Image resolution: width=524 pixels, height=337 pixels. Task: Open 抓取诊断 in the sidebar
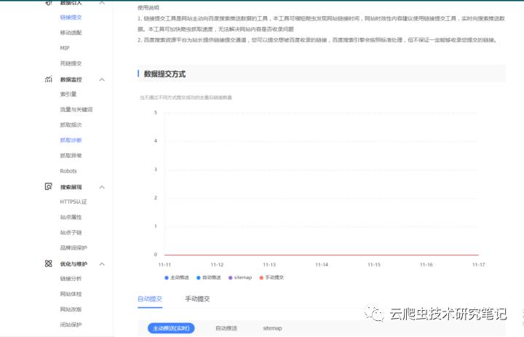[x=71, y=140]
